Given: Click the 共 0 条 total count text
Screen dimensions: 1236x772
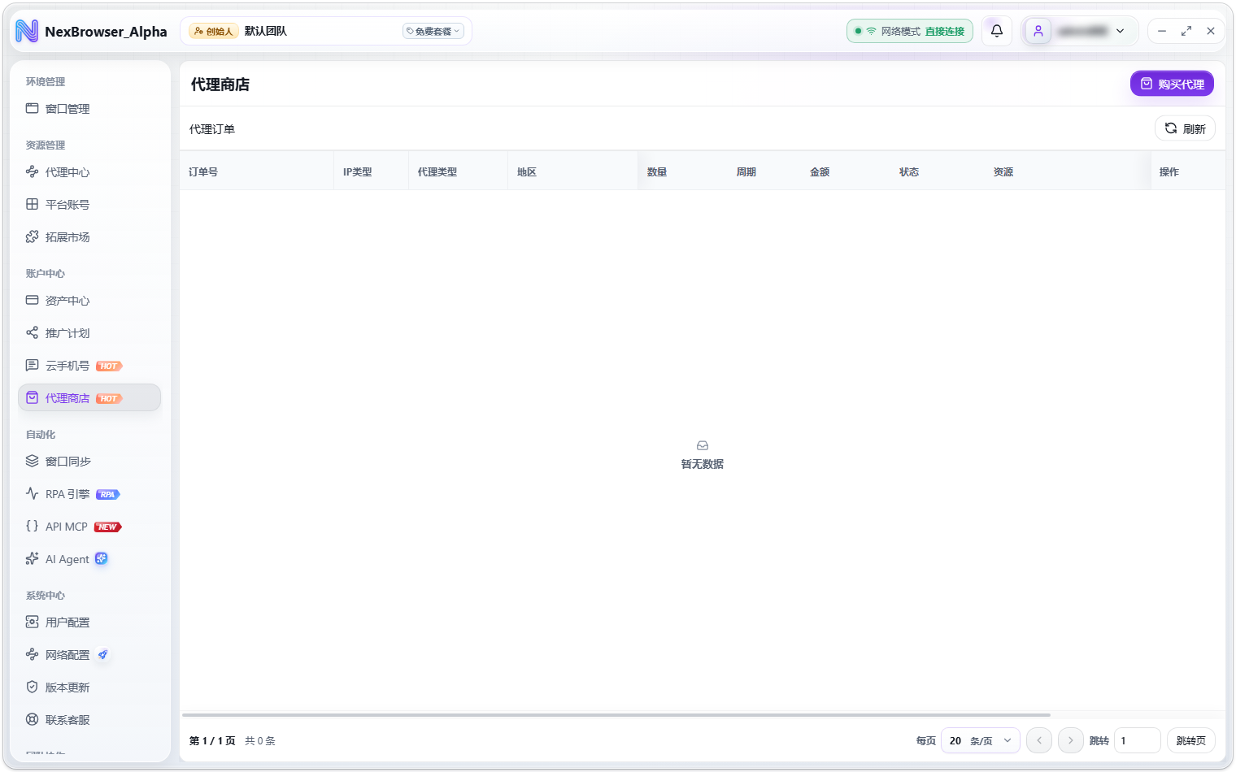Looking at the screenshot, I should [260, 741].
